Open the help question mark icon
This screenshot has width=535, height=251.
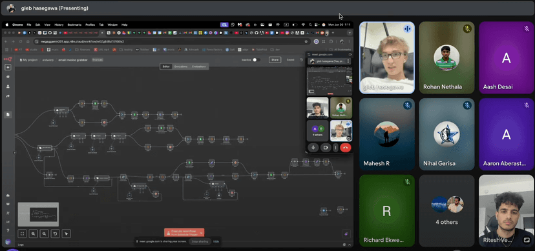[x=8, y=230]
